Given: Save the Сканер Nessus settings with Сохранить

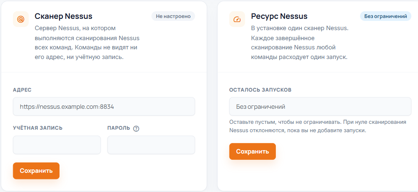Looking at the screenshot, I should (36, 171).
